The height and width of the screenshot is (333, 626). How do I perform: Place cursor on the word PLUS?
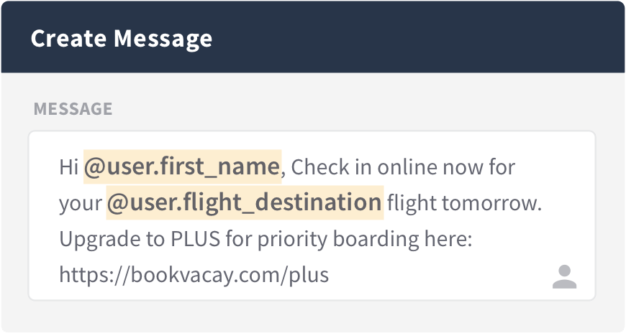click(x=196, y=239)
